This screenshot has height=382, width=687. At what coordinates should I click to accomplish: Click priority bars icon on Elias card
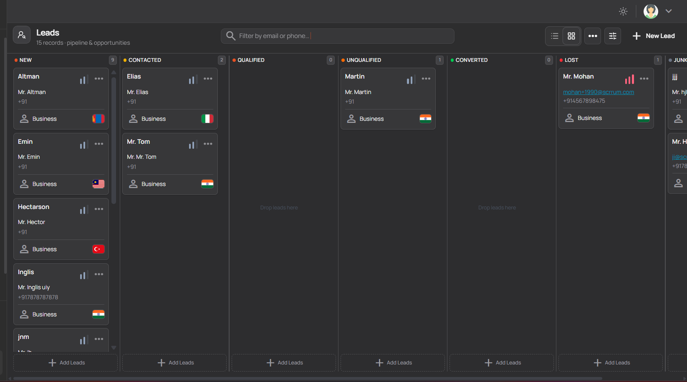(193, 79)
